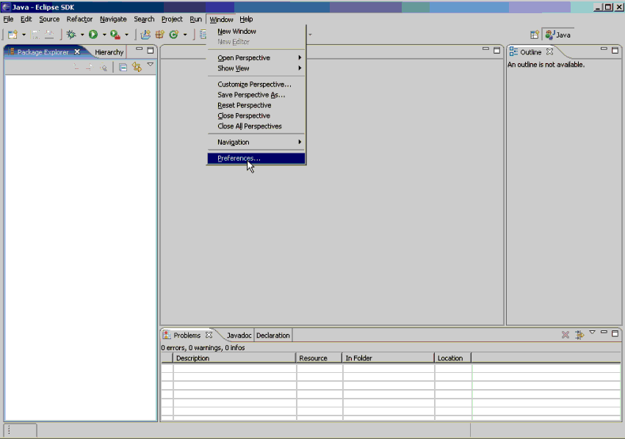Click the Forward arrow in Package Explorer toolbar
Screen dimensions: 625x439
pyautogui.click(x=89, y=67)
